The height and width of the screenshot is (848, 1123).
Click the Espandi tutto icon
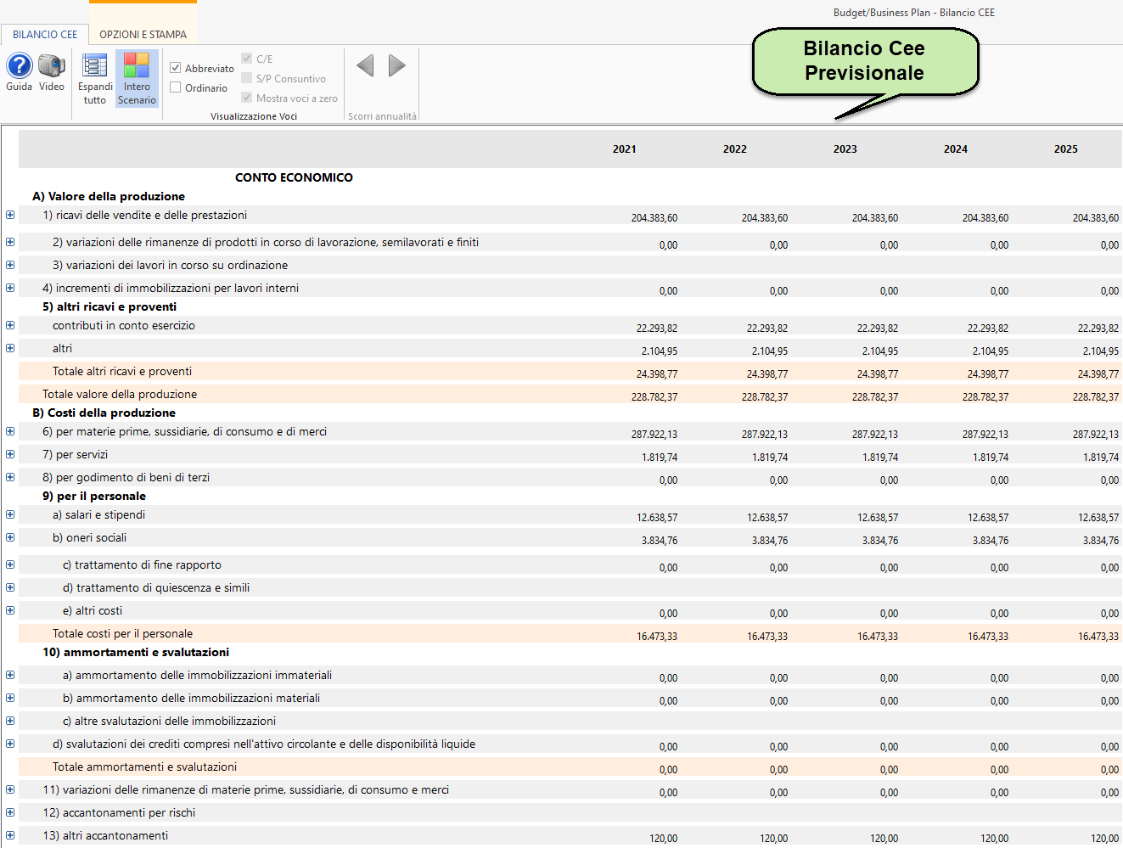point(94,66)
